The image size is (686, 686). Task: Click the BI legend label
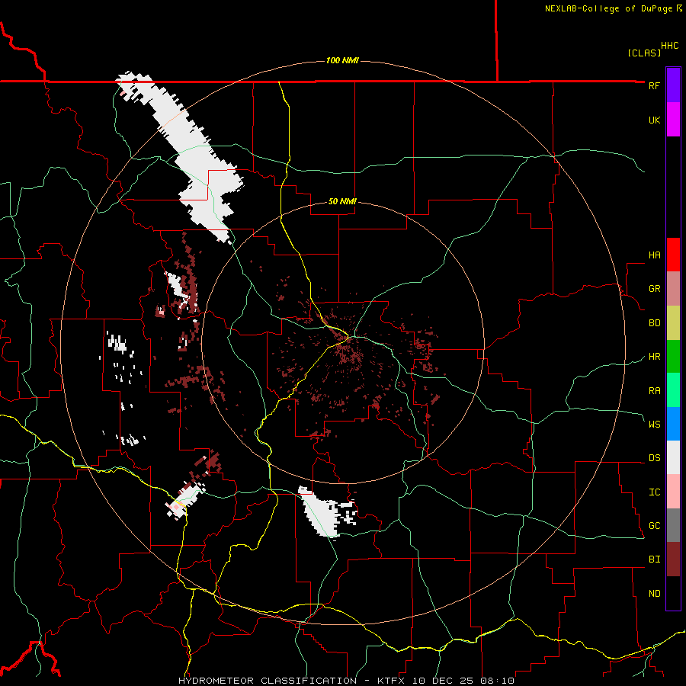[x=654, y=559]
